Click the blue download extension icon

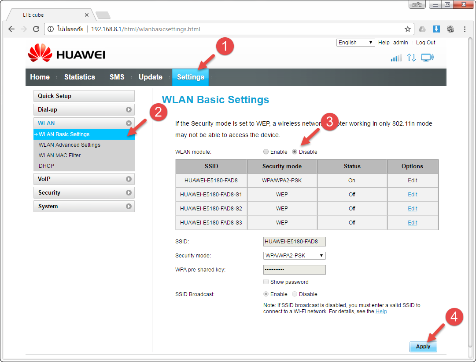(436, 29)
